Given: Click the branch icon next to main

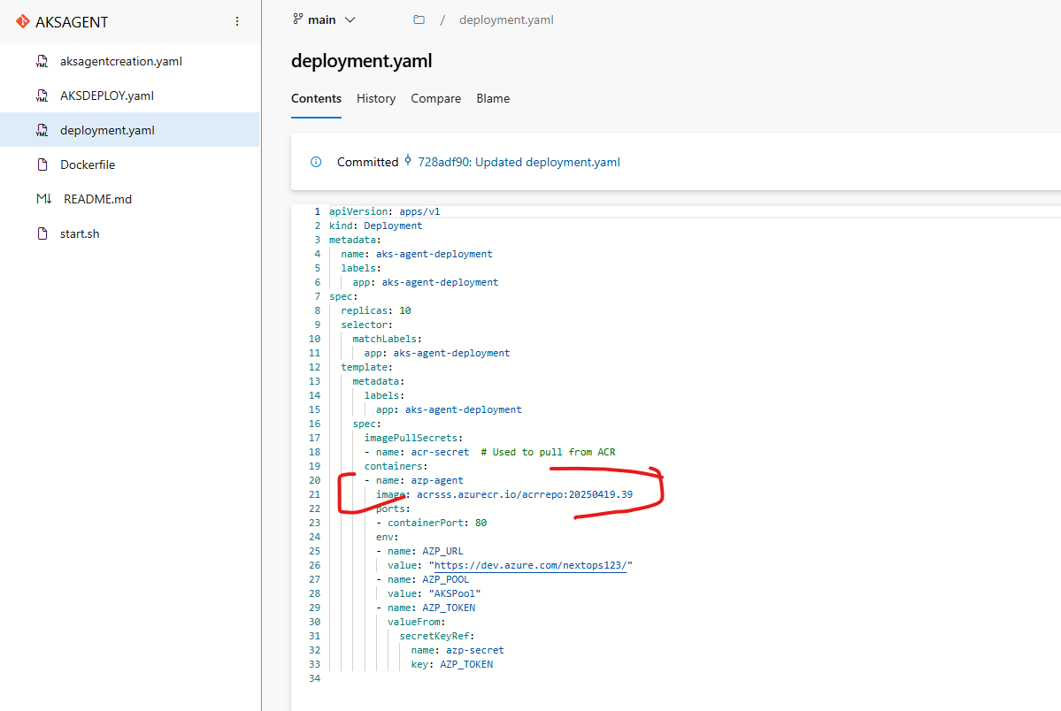Looking at the screenshot, I should (297, 19).
